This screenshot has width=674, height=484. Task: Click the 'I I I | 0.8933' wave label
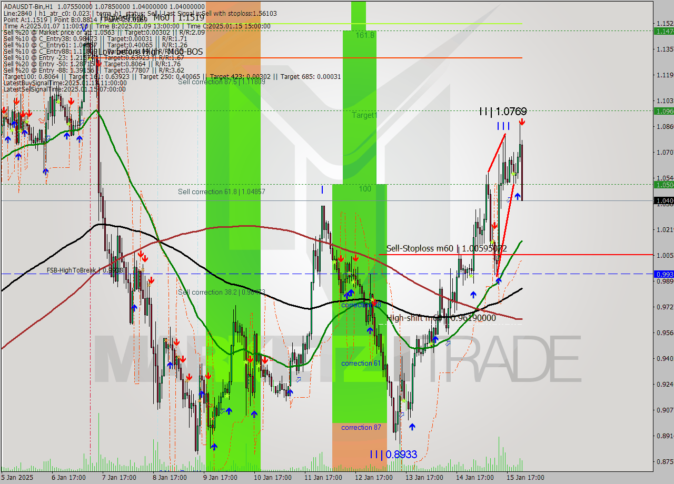point(393,454)
